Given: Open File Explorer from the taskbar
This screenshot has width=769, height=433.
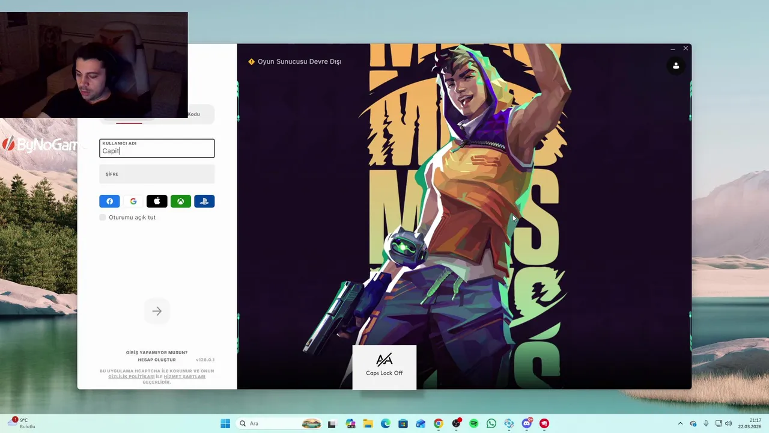Looking at the screenshot, I should click(x=368, y=423).
